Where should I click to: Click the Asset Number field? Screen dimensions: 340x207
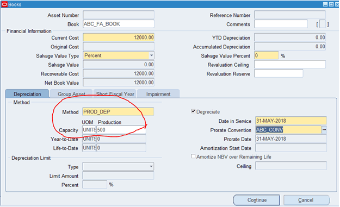point(119,15)
